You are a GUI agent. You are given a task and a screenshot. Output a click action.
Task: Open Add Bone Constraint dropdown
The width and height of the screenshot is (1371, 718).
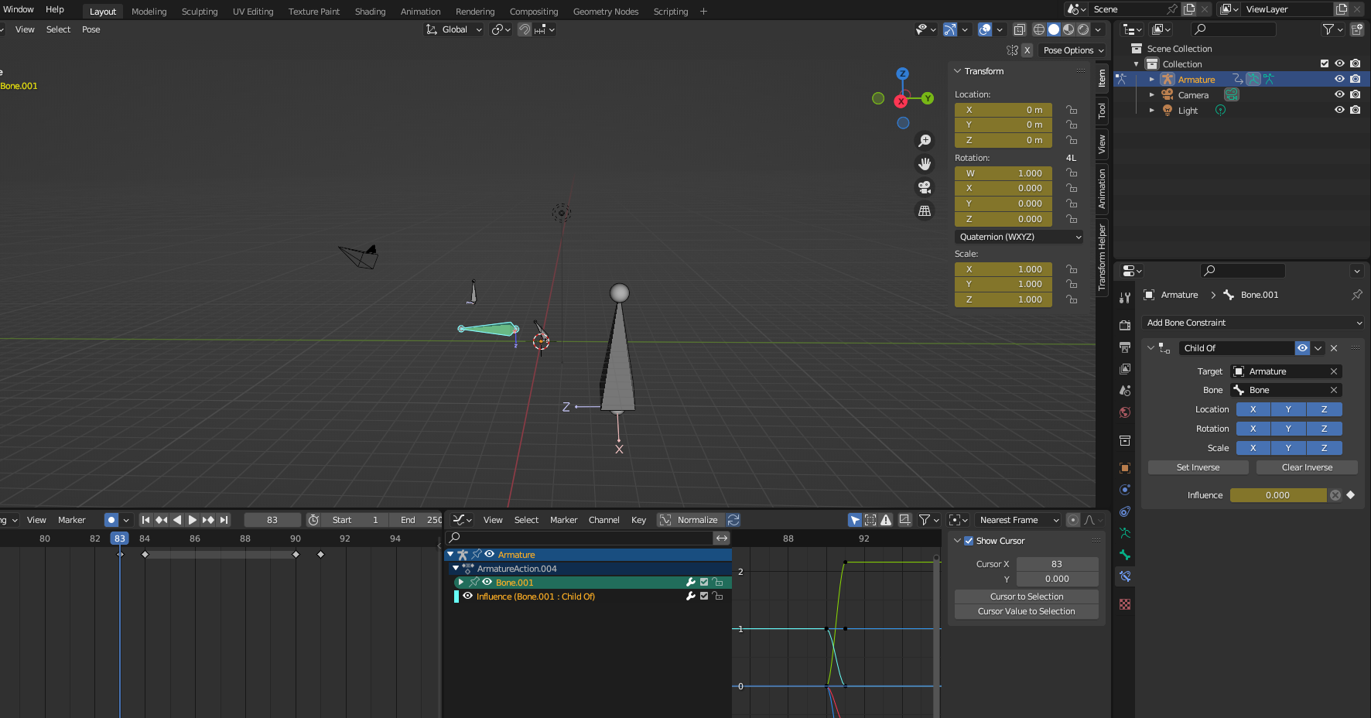click(x=1253, y=323)
